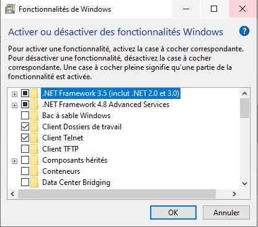Image resolution: width=258 pixels, height=227 pixels.
Task: Expand .NET Framework 4.8 Advanced Services node
Action: pos(14,105)
